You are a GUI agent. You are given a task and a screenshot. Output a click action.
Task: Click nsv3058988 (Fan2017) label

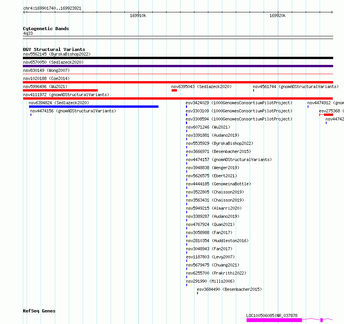tap(209, 232)
